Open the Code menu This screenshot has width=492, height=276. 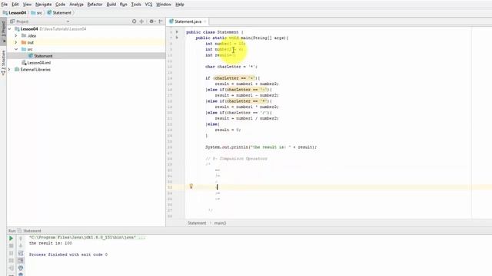pos(60,5)
